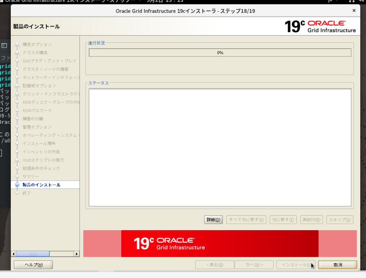Select the サマリー step
Image resolution: width=366 pixels, height=278 pixels.
[31, 177]
